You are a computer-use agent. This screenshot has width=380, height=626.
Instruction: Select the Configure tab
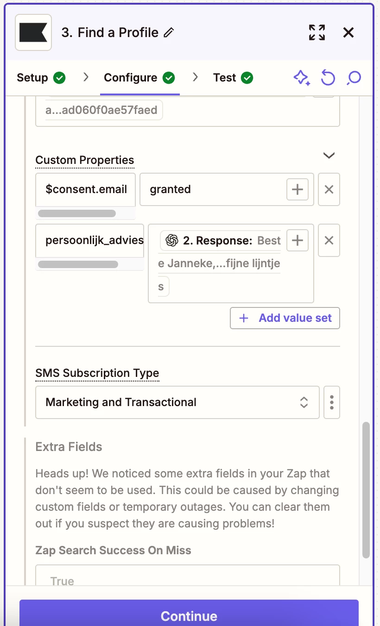point(139,78)
